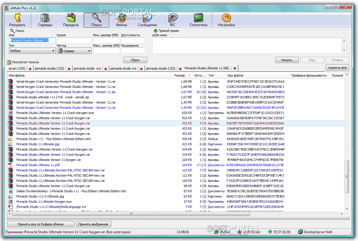The height and width of the screenshot is (241, 358).
Task: Click the Кроме exclude field
Action: [x=74, y=40]
